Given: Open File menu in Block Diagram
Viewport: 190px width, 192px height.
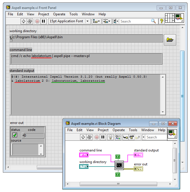Looking at the screenshot, I should (70, 130).
